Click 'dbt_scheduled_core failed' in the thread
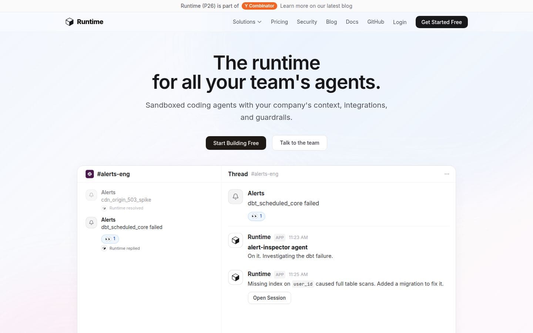The width and height of the screenshot is (533, 333). pyautogui.click(x=283, y=203)
